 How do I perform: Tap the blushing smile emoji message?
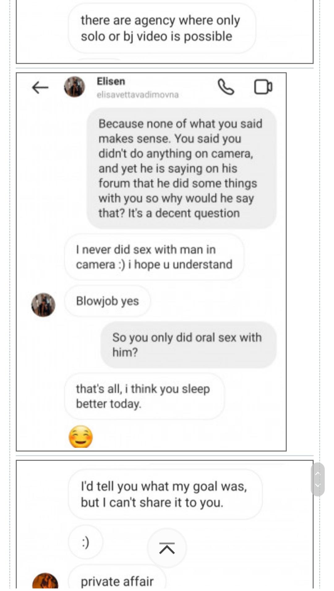coord(80,436)
